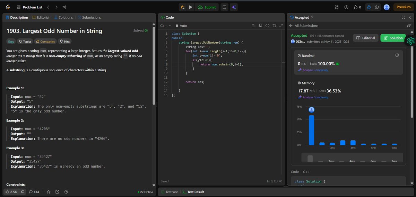Open the Topics tag

[x=25, y=42]
